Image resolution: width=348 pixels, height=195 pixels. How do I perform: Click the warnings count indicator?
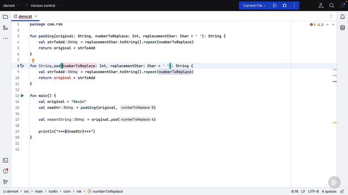pos(320,24)
